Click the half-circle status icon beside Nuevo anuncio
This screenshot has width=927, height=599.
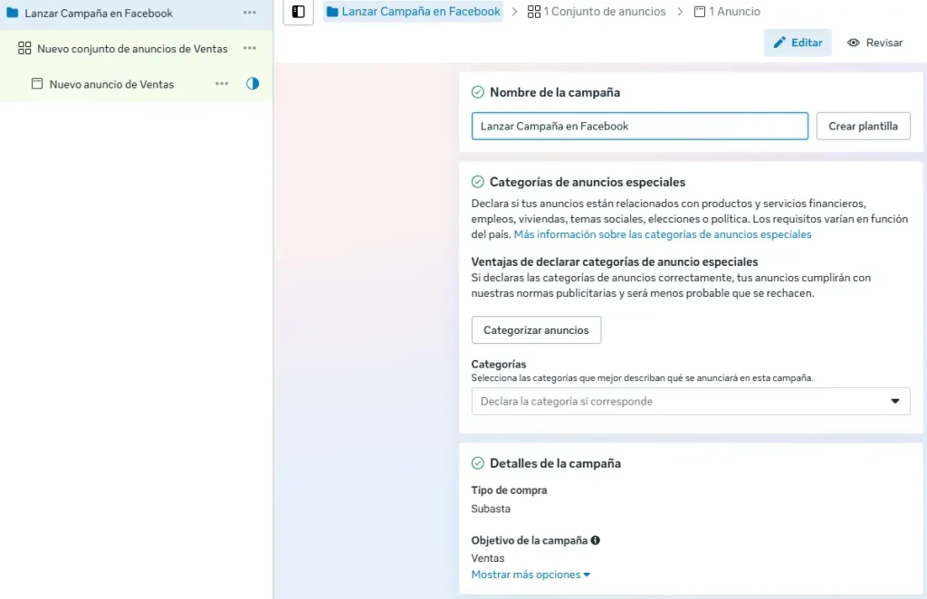click(x=253, y=83)
